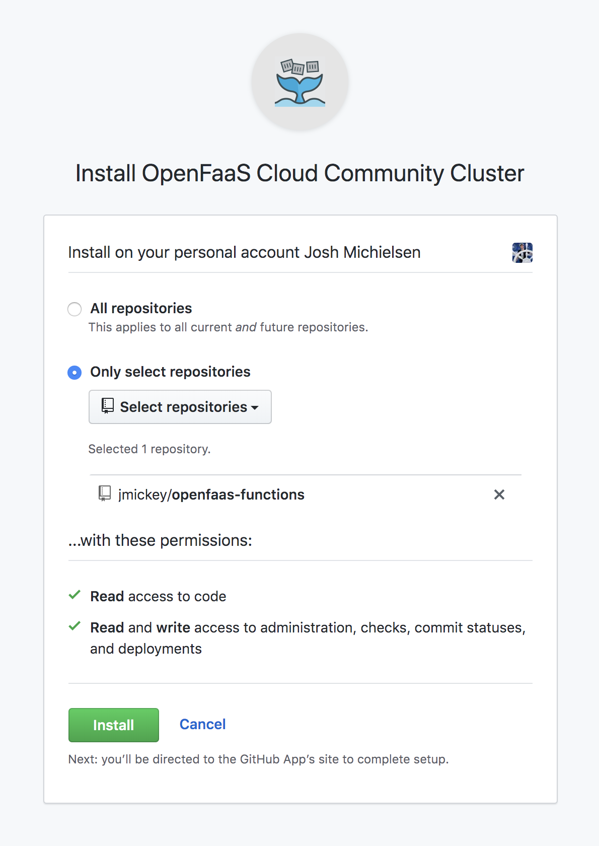
Task: Click the 'Read and write access to administration' text
Action: pos(308,638)
